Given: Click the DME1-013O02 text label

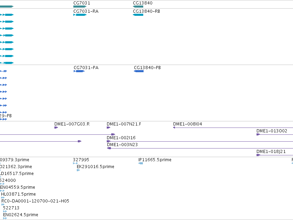Looking at the screenshot, I should click(x=272, y=131).
